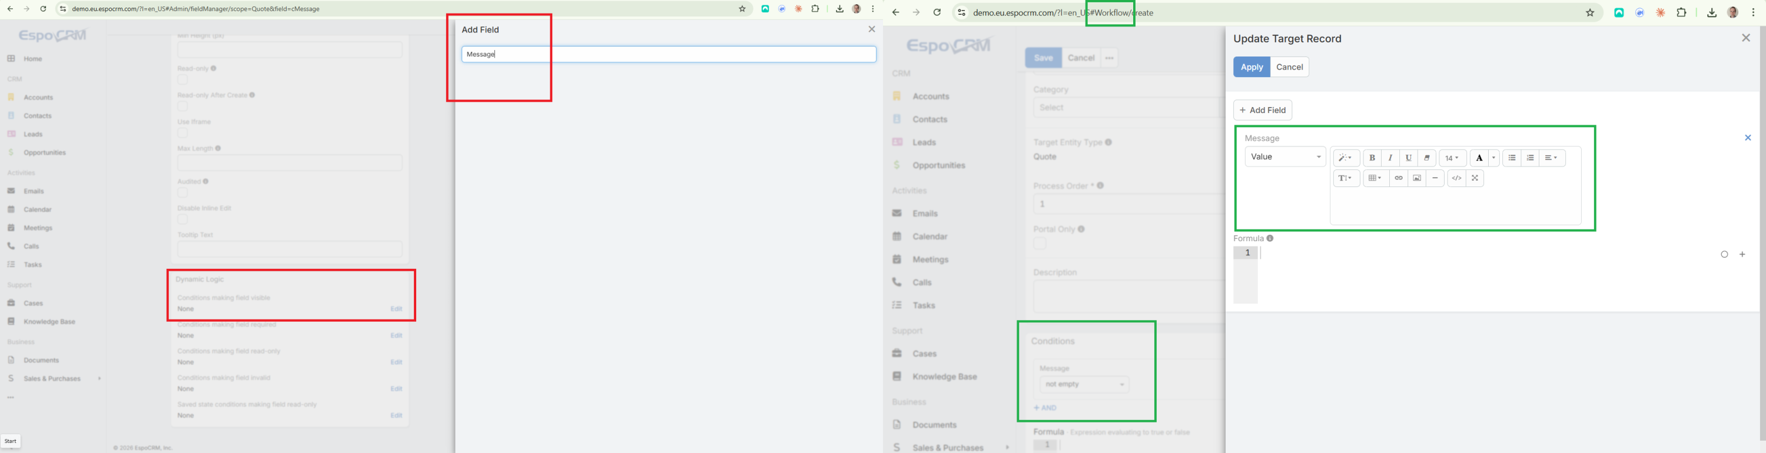The width and height of the screenshot is (1766, 453).
Task: Open the font size 14 dropdown
Action: [x=1452, y=158]
